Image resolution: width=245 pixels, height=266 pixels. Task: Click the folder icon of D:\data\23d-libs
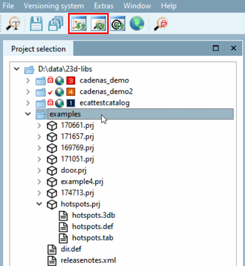29,69
